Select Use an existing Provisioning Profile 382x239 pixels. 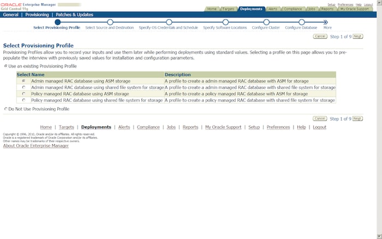(x=6, y=66)
